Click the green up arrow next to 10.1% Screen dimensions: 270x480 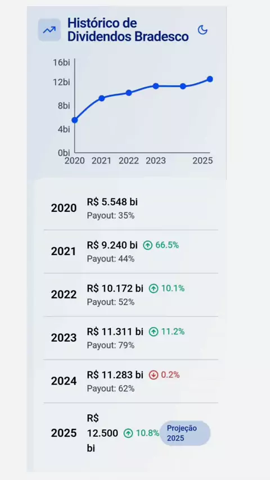154,288
